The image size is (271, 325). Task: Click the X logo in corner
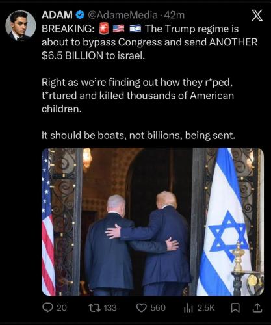257,16
